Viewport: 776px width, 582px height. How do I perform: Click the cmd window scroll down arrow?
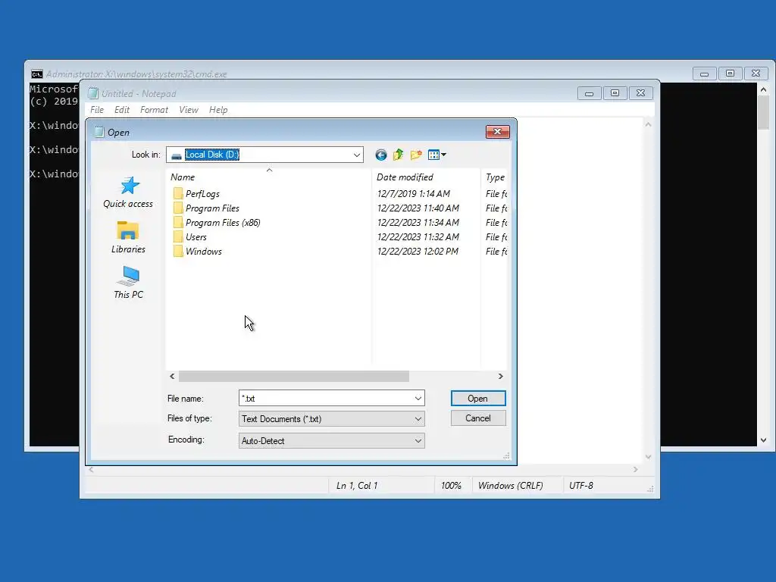pos(764,440)
